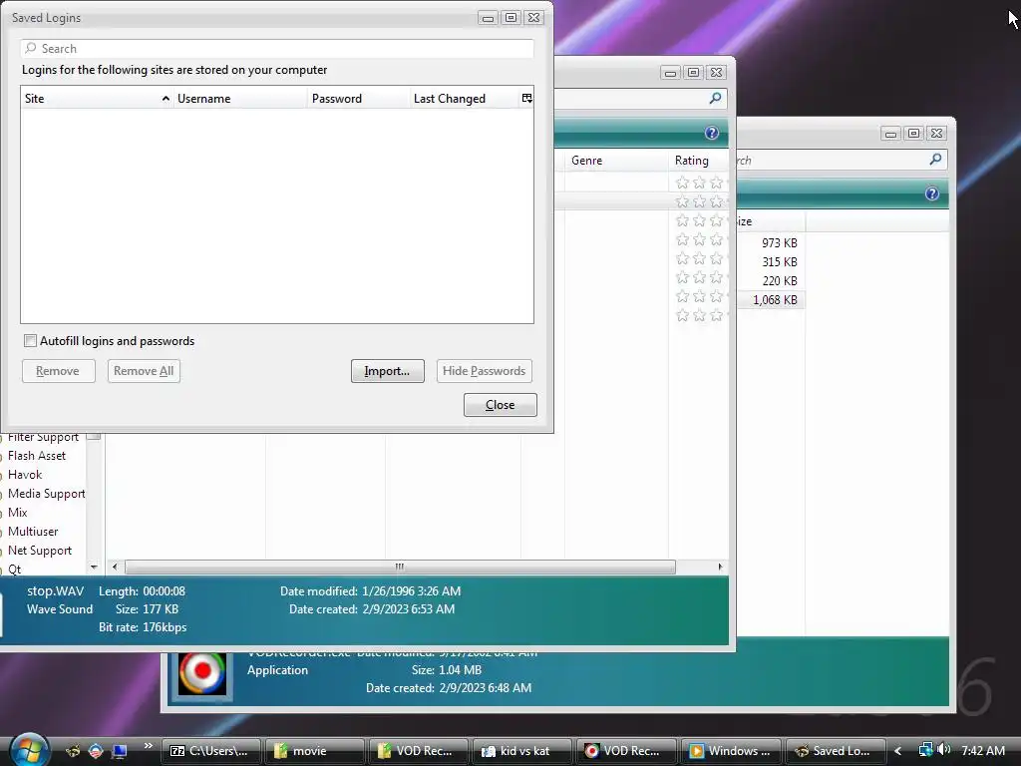The width and height of the screenshot is (1021, 766).
Task: Select the Media Support folder
Action: click(x=46, y=494)
